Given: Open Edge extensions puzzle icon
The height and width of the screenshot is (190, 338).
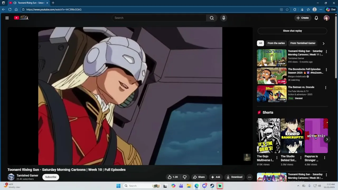Looking at the screenshot, I should [x=295, y=9].
